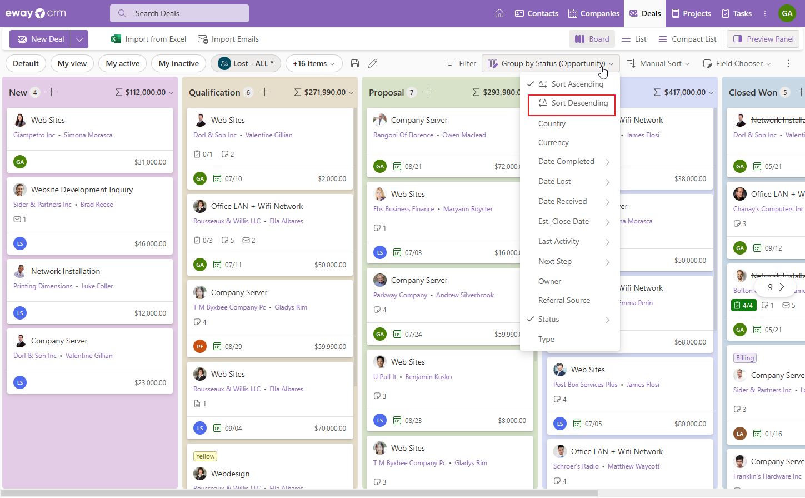805x498 pixels.
Task: Open the Giampetro Inc company link
Action: tap(34, 135)
